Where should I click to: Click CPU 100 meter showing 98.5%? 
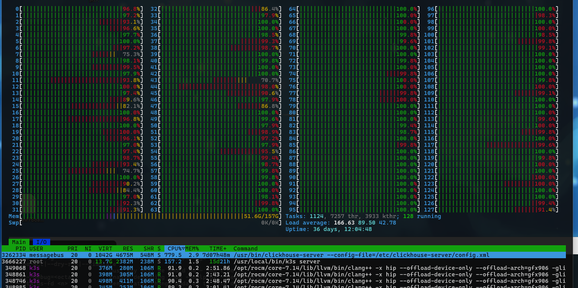[491, 35]
